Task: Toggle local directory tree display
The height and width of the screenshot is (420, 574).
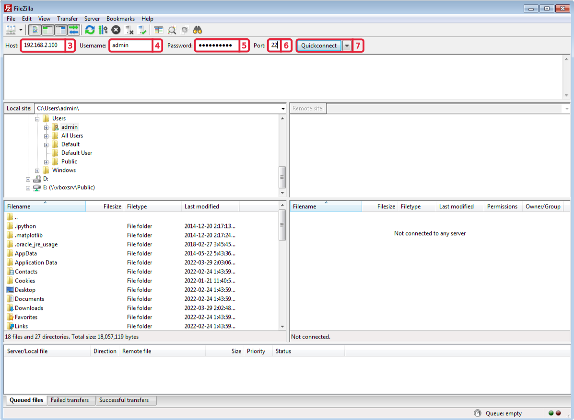Action: (47, 30)
